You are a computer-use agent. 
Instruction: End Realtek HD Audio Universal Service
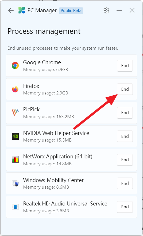[x=125, y=207]
